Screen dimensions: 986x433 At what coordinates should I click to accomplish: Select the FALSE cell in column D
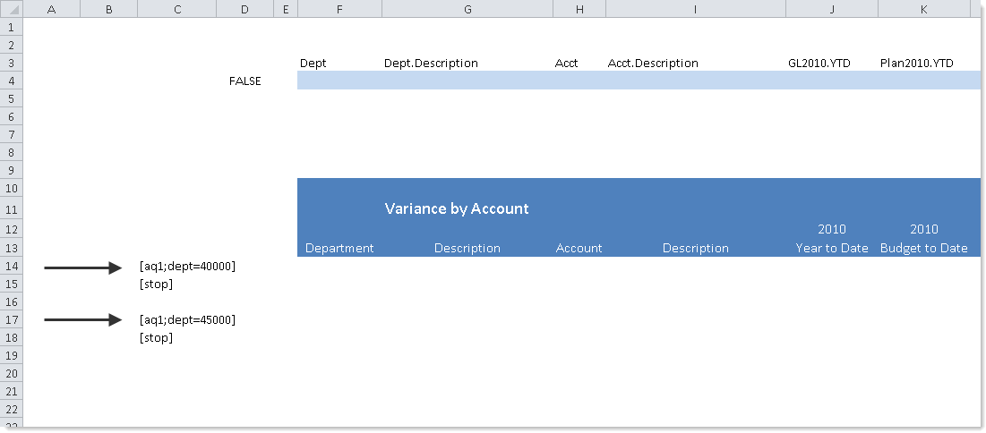click(244, 81)
